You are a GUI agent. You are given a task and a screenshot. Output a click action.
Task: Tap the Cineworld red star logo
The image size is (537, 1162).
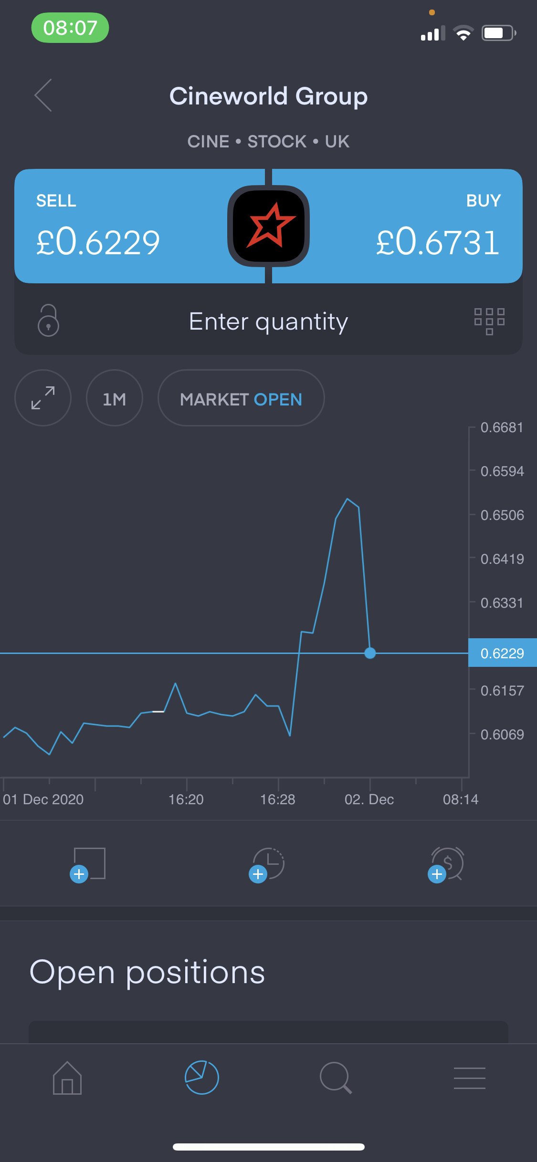269,226
